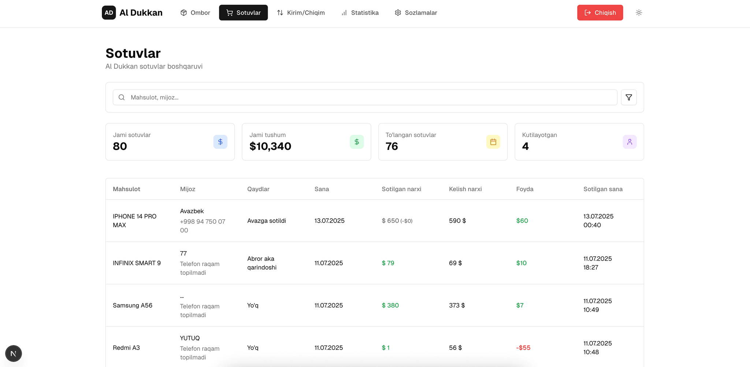
Task: Toggle the light/dark theme sun icon
Action: (639, 13)
